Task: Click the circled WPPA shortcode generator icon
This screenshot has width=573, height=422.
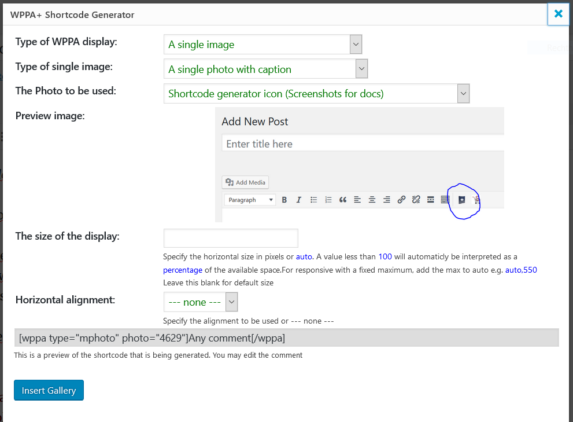Action: point(462,200)
